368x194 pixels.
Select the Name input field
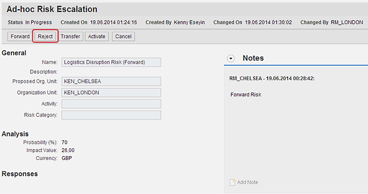tap(111, 62)
